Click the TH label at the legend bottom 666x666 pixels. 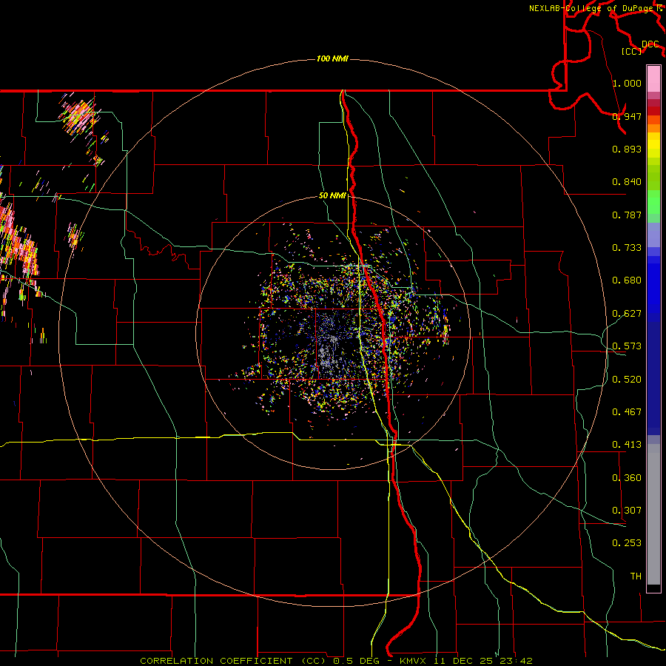coord(636,576)
